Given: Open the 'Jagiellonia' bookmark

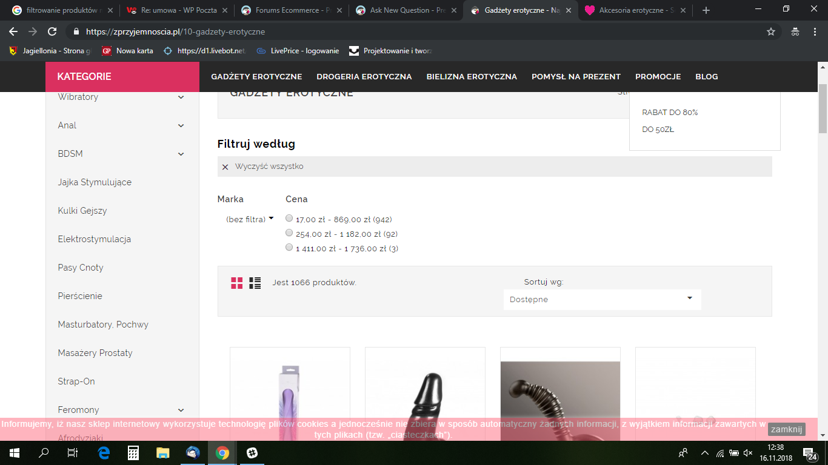Looking at the screenshot, I should [x=50, y=51].
